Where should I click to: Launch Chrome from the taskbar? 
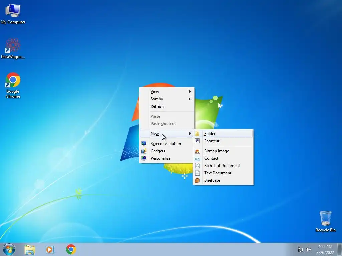pos(71,249)
